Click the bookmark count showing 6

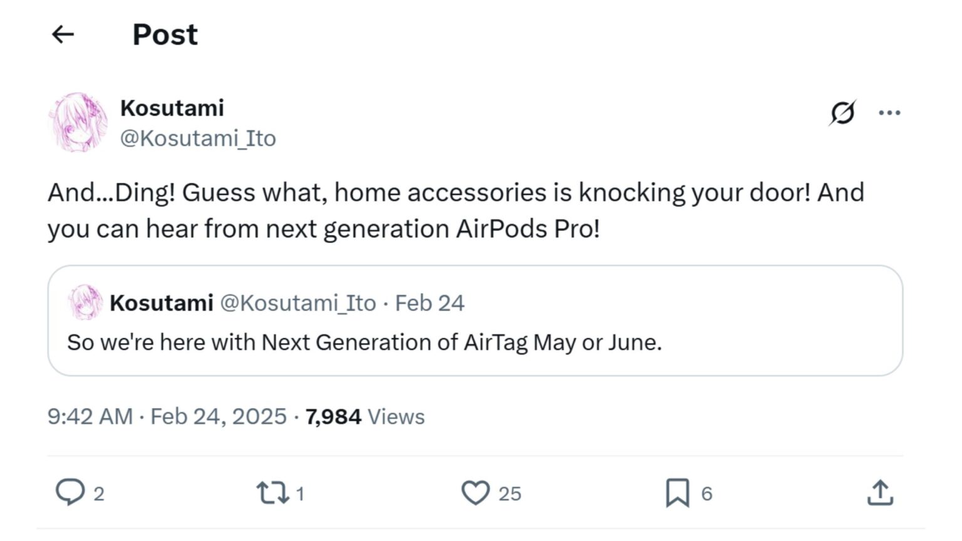(x=708, y=494)
